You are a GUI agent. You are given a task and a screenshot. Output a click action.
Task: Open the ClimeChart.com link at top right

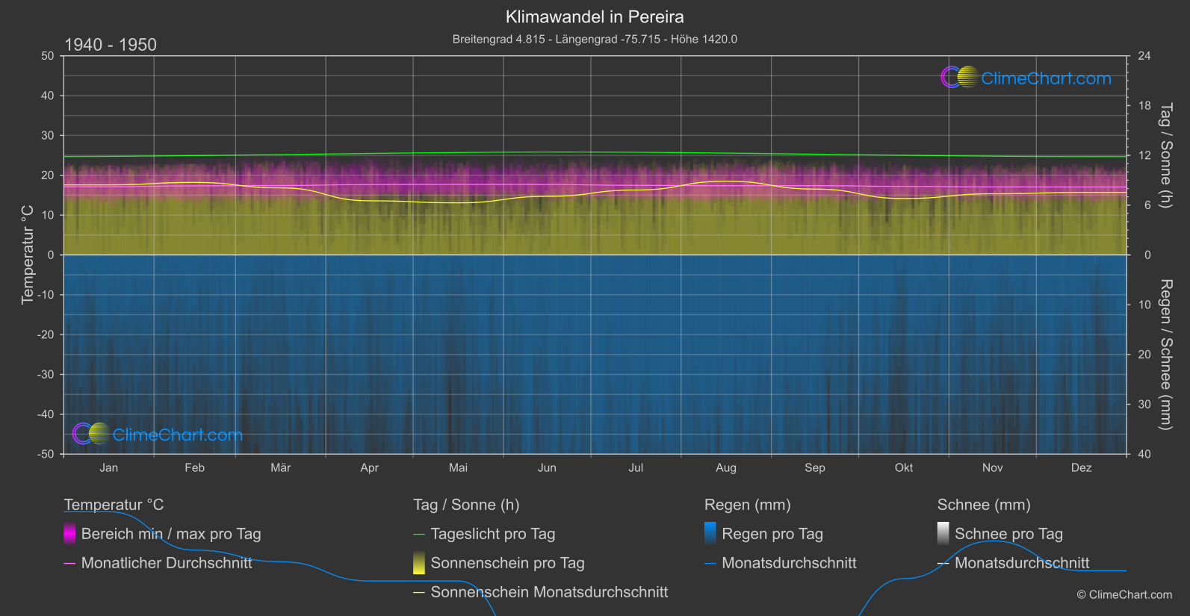(x=1046, y=78)
